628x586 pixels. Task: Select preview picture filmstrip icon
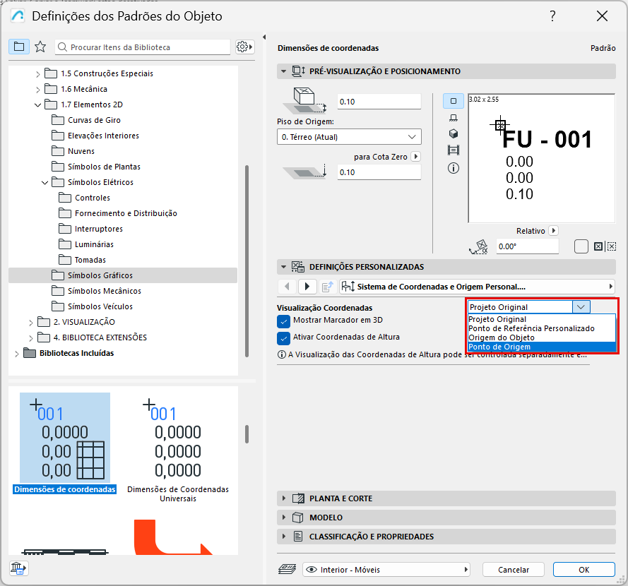[x=453, y=150]
